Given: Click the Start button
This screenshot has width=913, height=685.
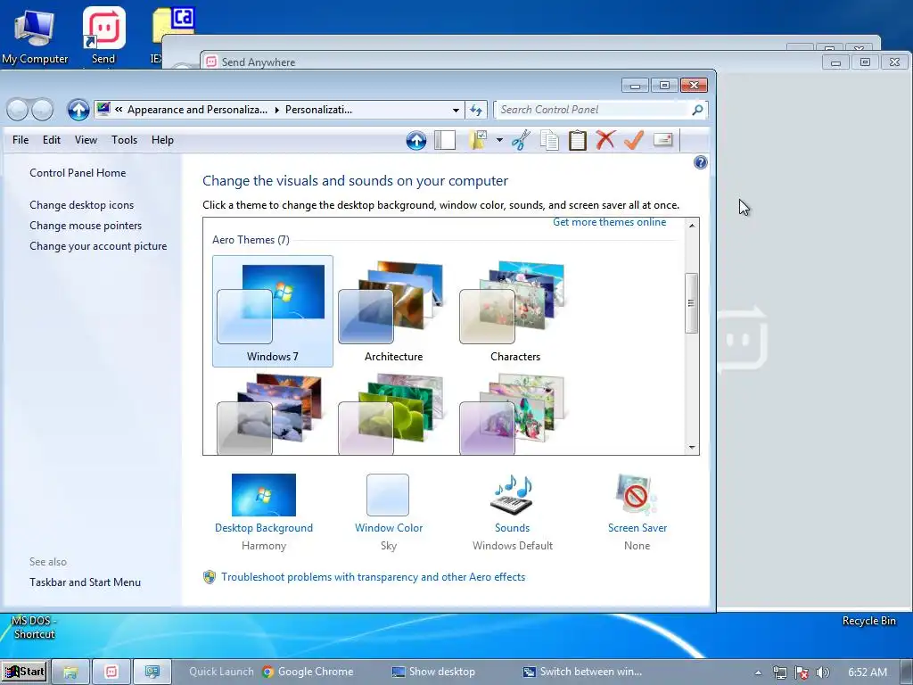Looking at the screenshot, I should (25, 672).
